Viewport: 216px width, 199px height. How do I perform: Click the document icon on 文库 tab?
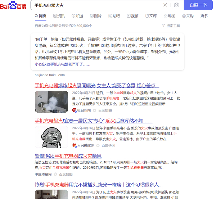pyautogui.click(x=147, y=16)
